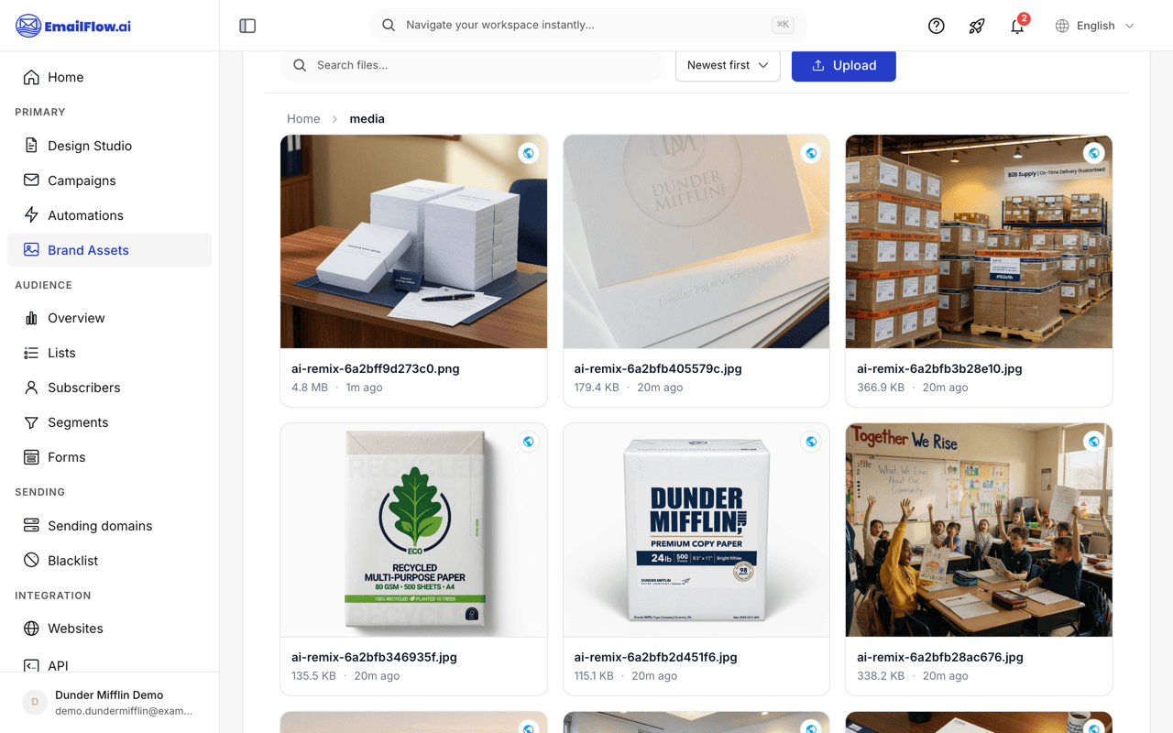
Task: Click file name ai-remix-6a2bfb3b28e10.jpg
Action: pyautogui.click(x=939, y=368)
